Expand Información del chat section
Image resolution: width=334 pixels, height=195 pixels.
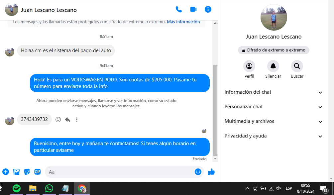pyautogui.click(x=274, y=92)
